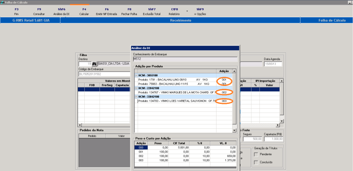Screen dimensions: 353x171
Task: Collapse the NCM : 3055100 group
Action: point(136,76)
